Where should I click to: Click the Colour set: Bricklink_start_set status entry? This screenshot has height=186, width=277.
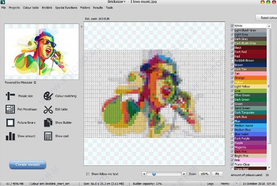(x=50, y=184)
